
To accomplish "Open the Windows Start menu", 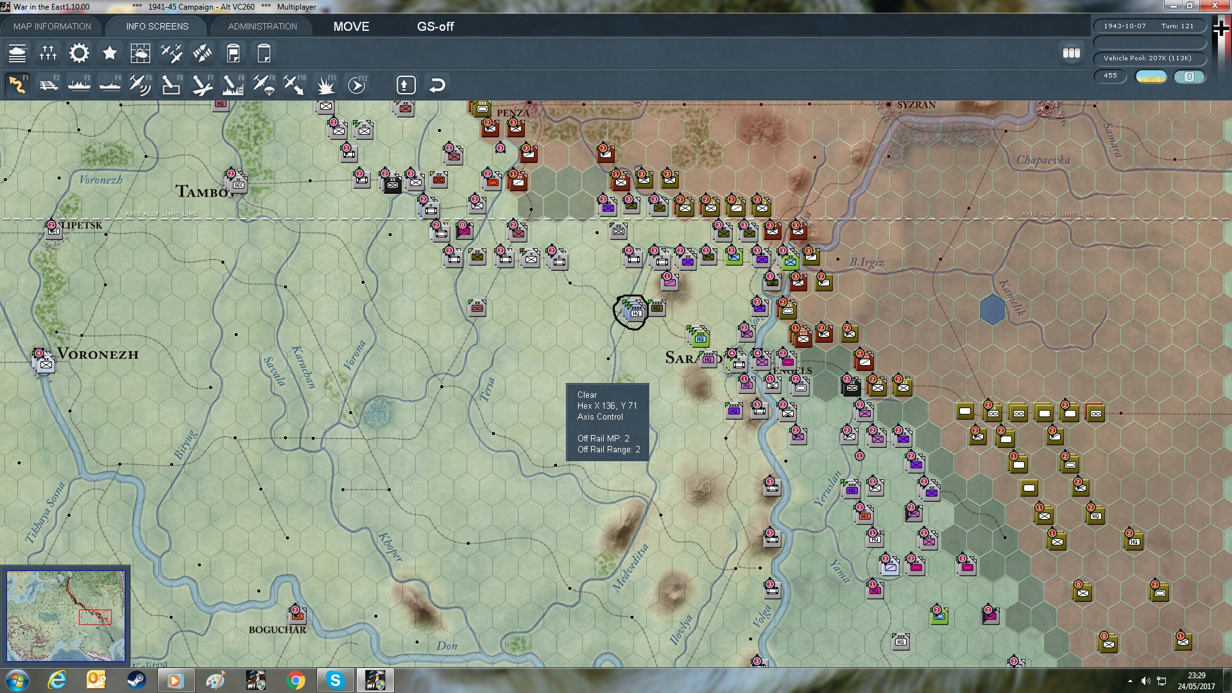I will pyautogui.click(x=17, y=680).
